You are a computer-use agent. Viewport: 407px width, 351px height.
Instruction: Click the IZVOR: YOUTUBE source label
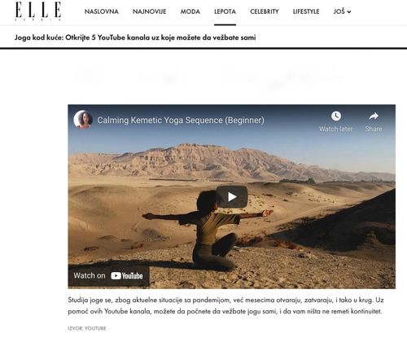tap(87, 328)
